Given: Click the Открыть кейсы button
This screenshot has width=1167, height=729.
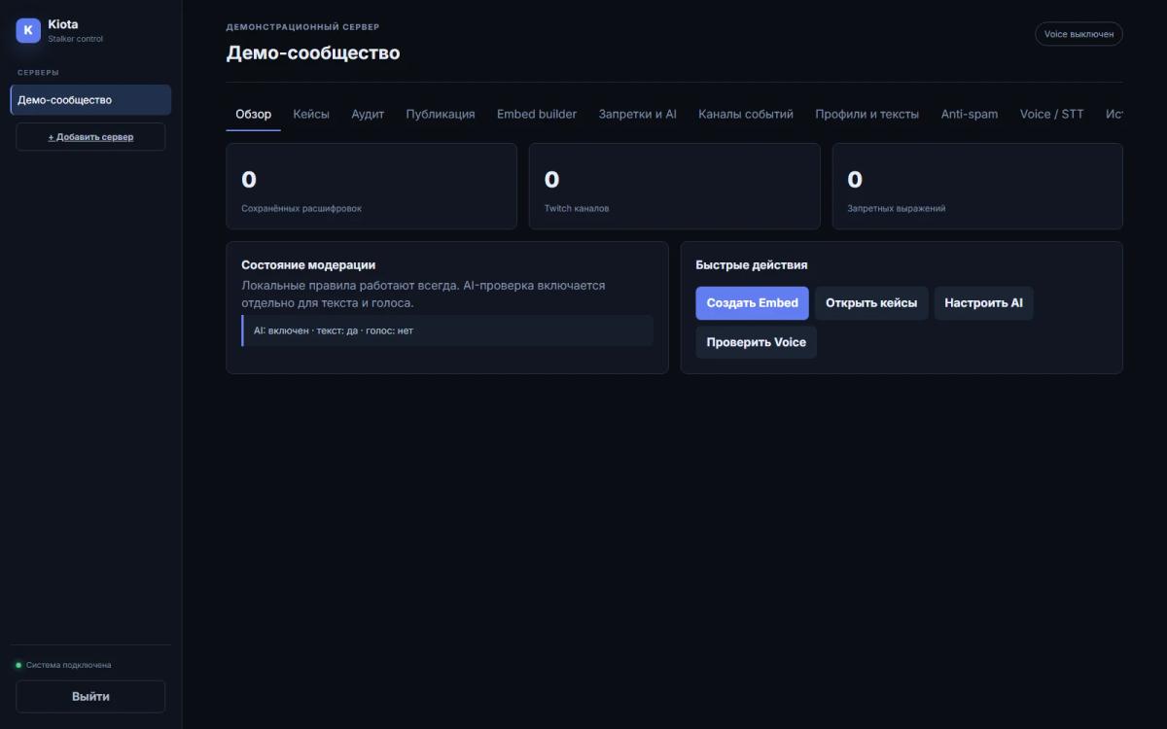Looking at the screenshot, I should pos(871,303).
